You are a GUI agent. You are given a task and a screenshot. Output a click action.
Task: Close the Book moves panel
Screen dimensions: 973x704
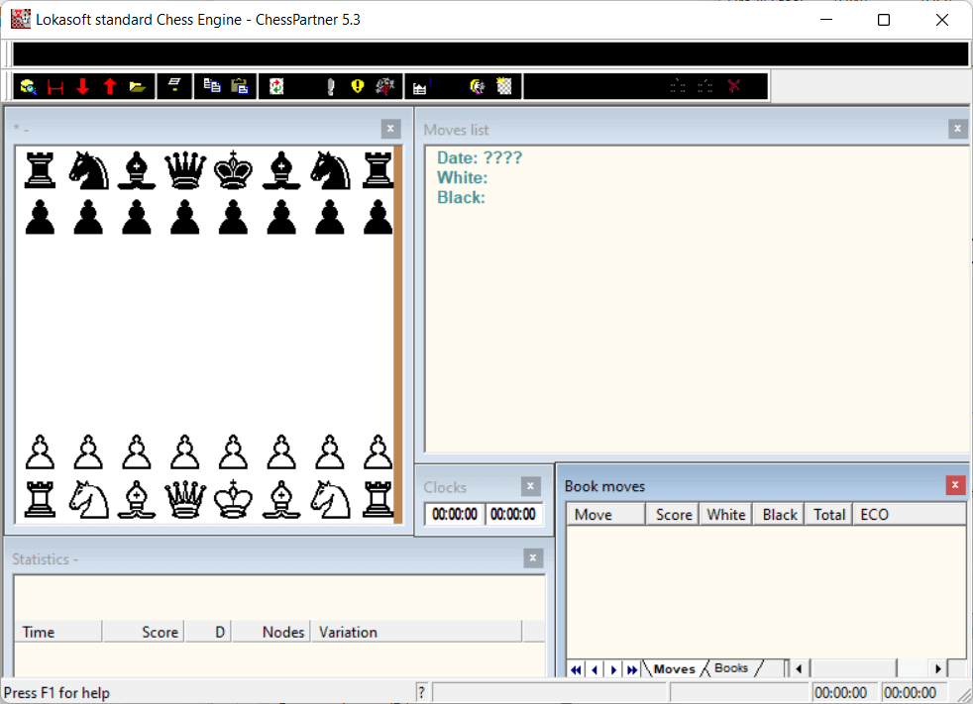pyautogui.click(x=955, y=485)
